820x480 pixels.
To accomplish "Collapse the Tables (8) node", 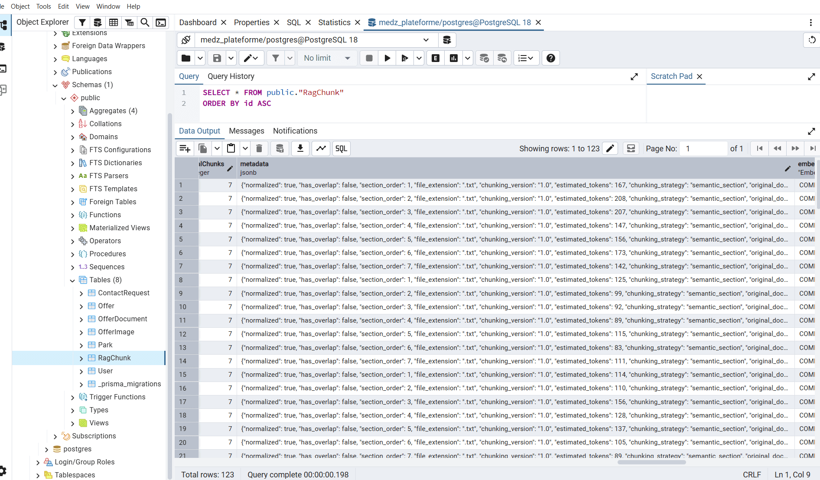I will click(72, 280).
